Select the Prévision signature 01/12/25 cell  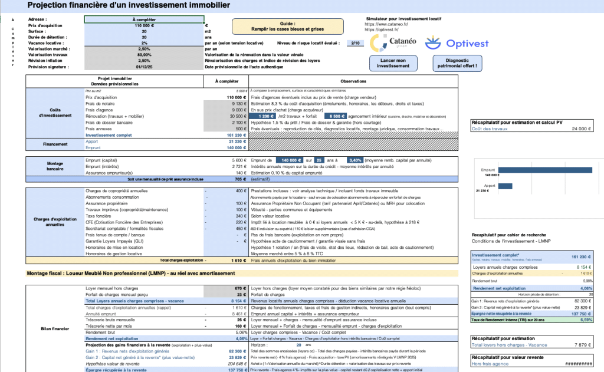144,67
